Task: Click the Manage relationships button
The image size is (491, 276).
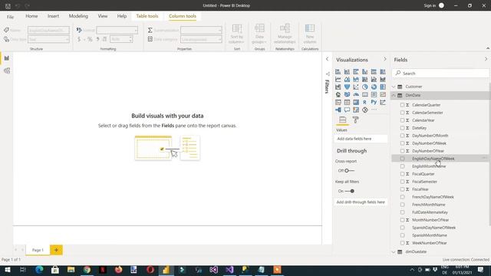Action: pyautogui.click(x=285, y=34)
